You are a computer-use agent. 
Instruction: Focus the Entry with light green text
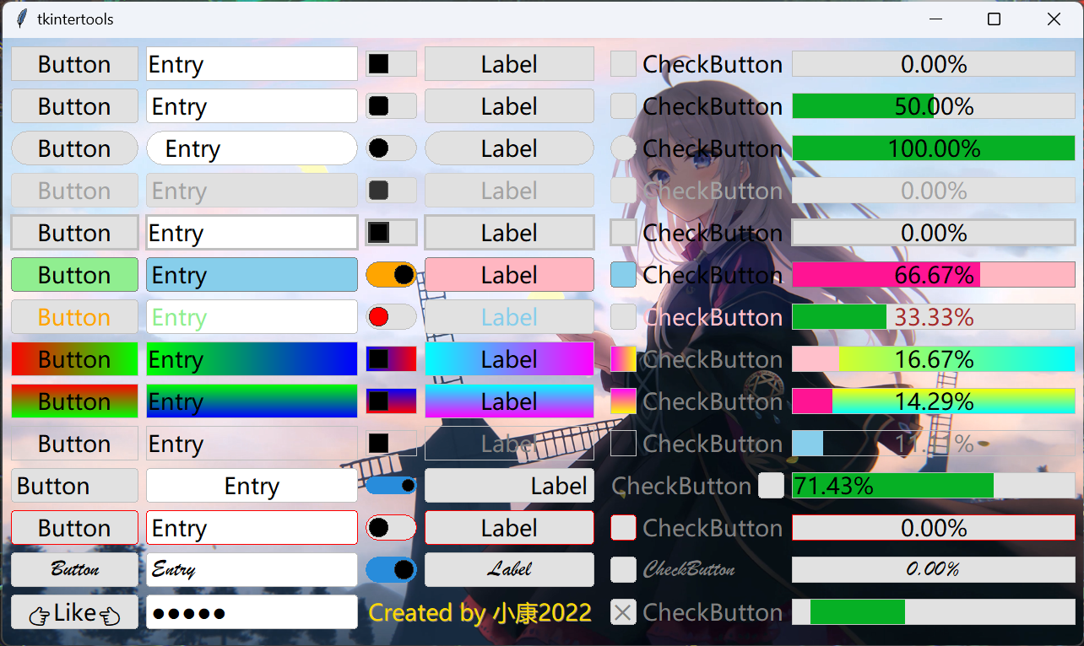coord(252,317)
